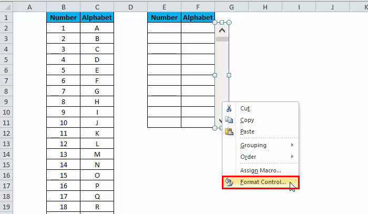Click the Alphabet header in column F

point(198,17)
